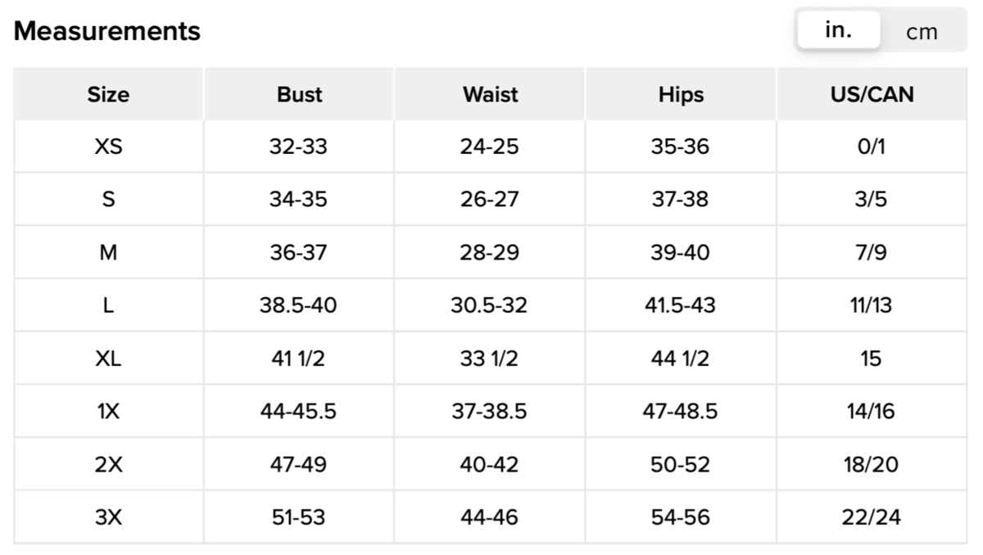Click the Bust column header
Image resolution: width=983 pixels, height=555 pixels.
click(x=299, y=94)
